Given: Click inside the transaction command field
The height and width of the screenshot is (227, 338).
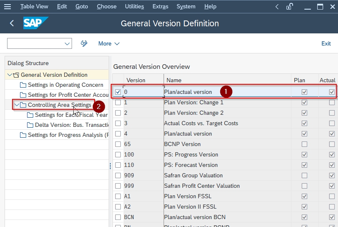Looking at the screenshot, I should click(x=36, y=43).
